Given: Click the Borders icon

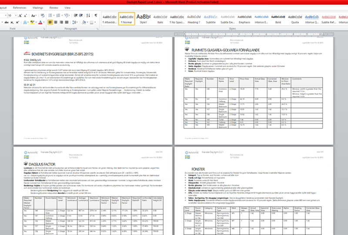Looking at the screenshot, I should click(91, 22).
